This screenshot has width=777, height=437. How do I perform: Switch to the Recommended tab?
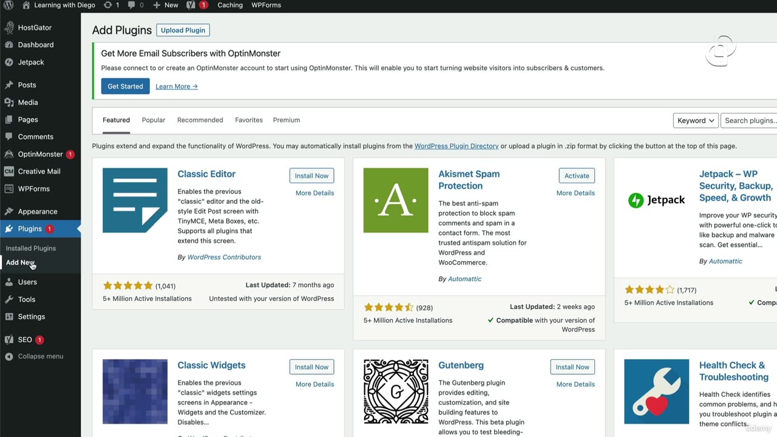(200, 120)
